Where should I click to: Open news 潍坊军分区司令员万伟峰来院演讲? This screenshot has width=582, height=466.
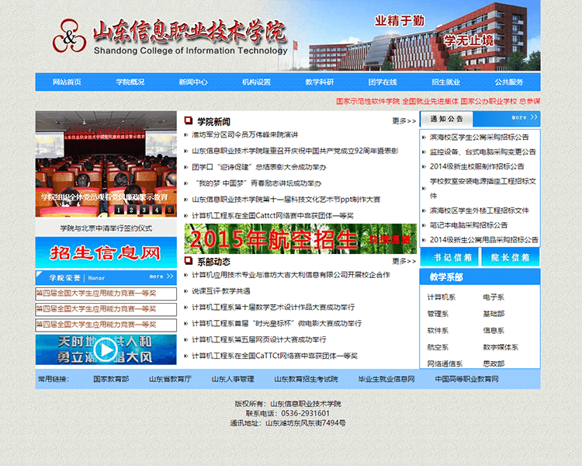coord(245,134)
